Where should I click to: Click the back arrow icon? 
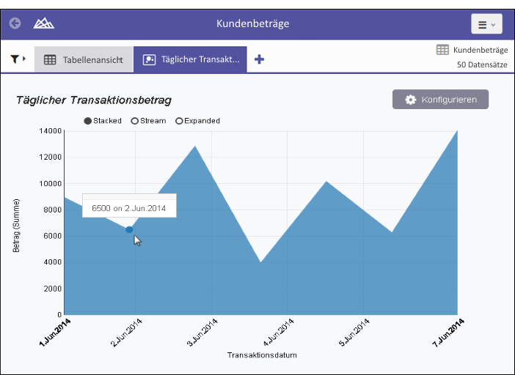tap(15, 23)
